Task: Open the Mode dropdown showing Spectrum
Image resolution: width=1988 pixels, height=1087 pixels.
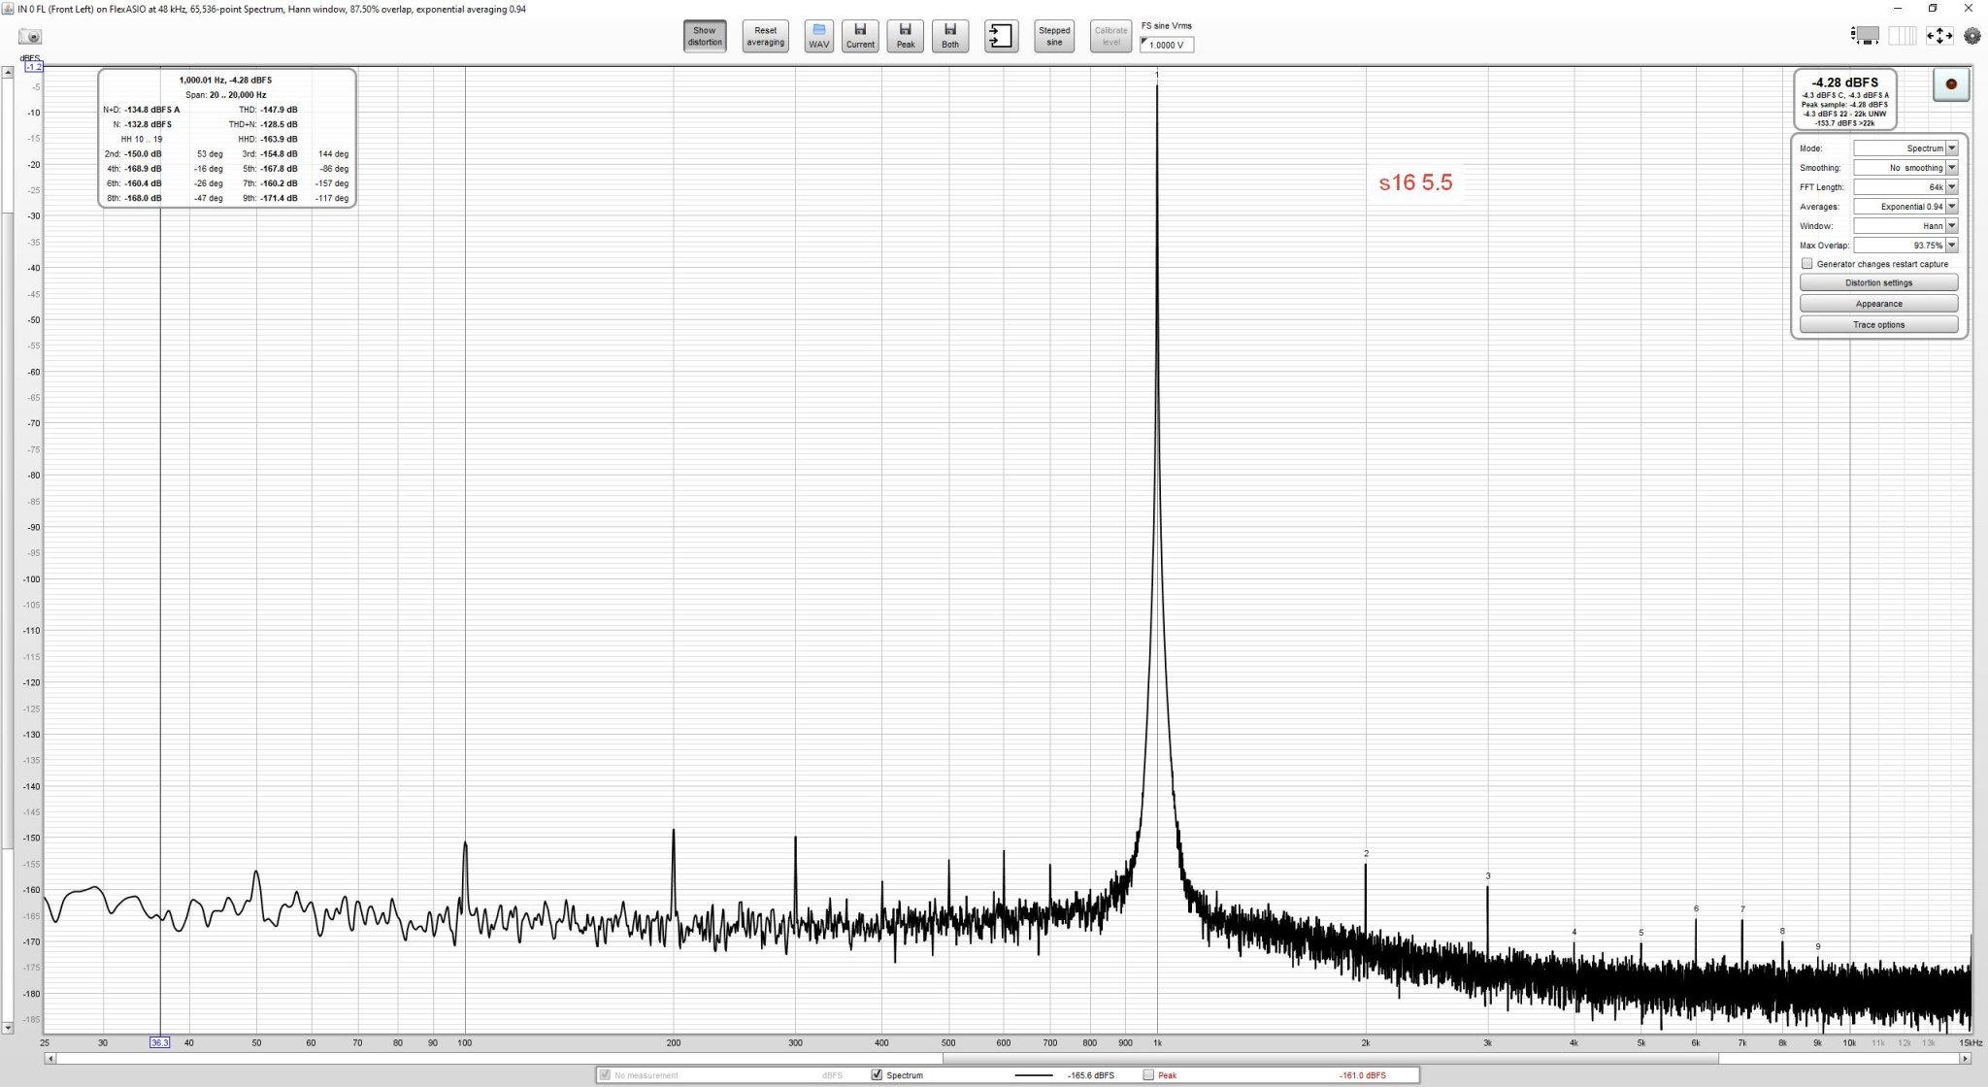Action: [1905, 148]
